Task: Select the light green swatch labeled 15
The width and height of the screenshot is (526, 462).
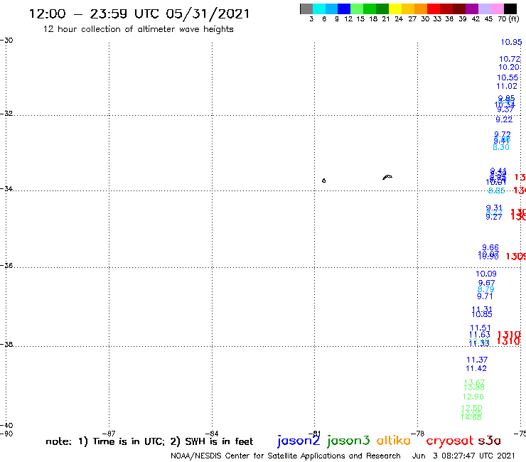Action: click(x=357, y=9)
